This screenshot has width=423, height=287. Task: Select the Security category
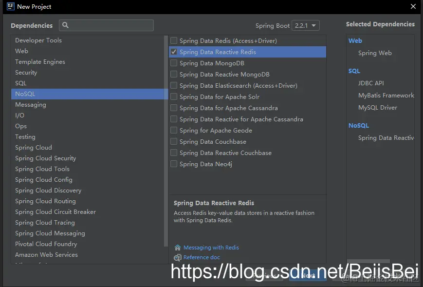[x=88, y=72]
